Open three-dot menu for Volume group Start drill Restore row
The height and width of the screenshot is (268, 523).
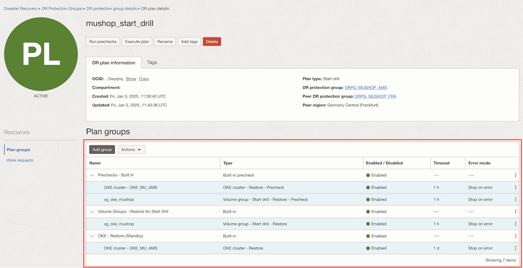pyautogui.click(x=516, y=224)
